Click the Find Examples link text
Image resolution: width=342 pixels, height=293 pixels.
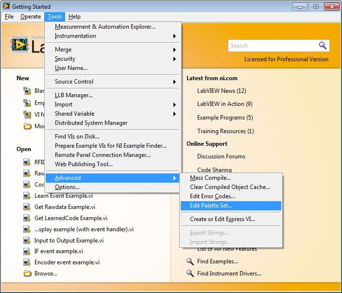218,261
